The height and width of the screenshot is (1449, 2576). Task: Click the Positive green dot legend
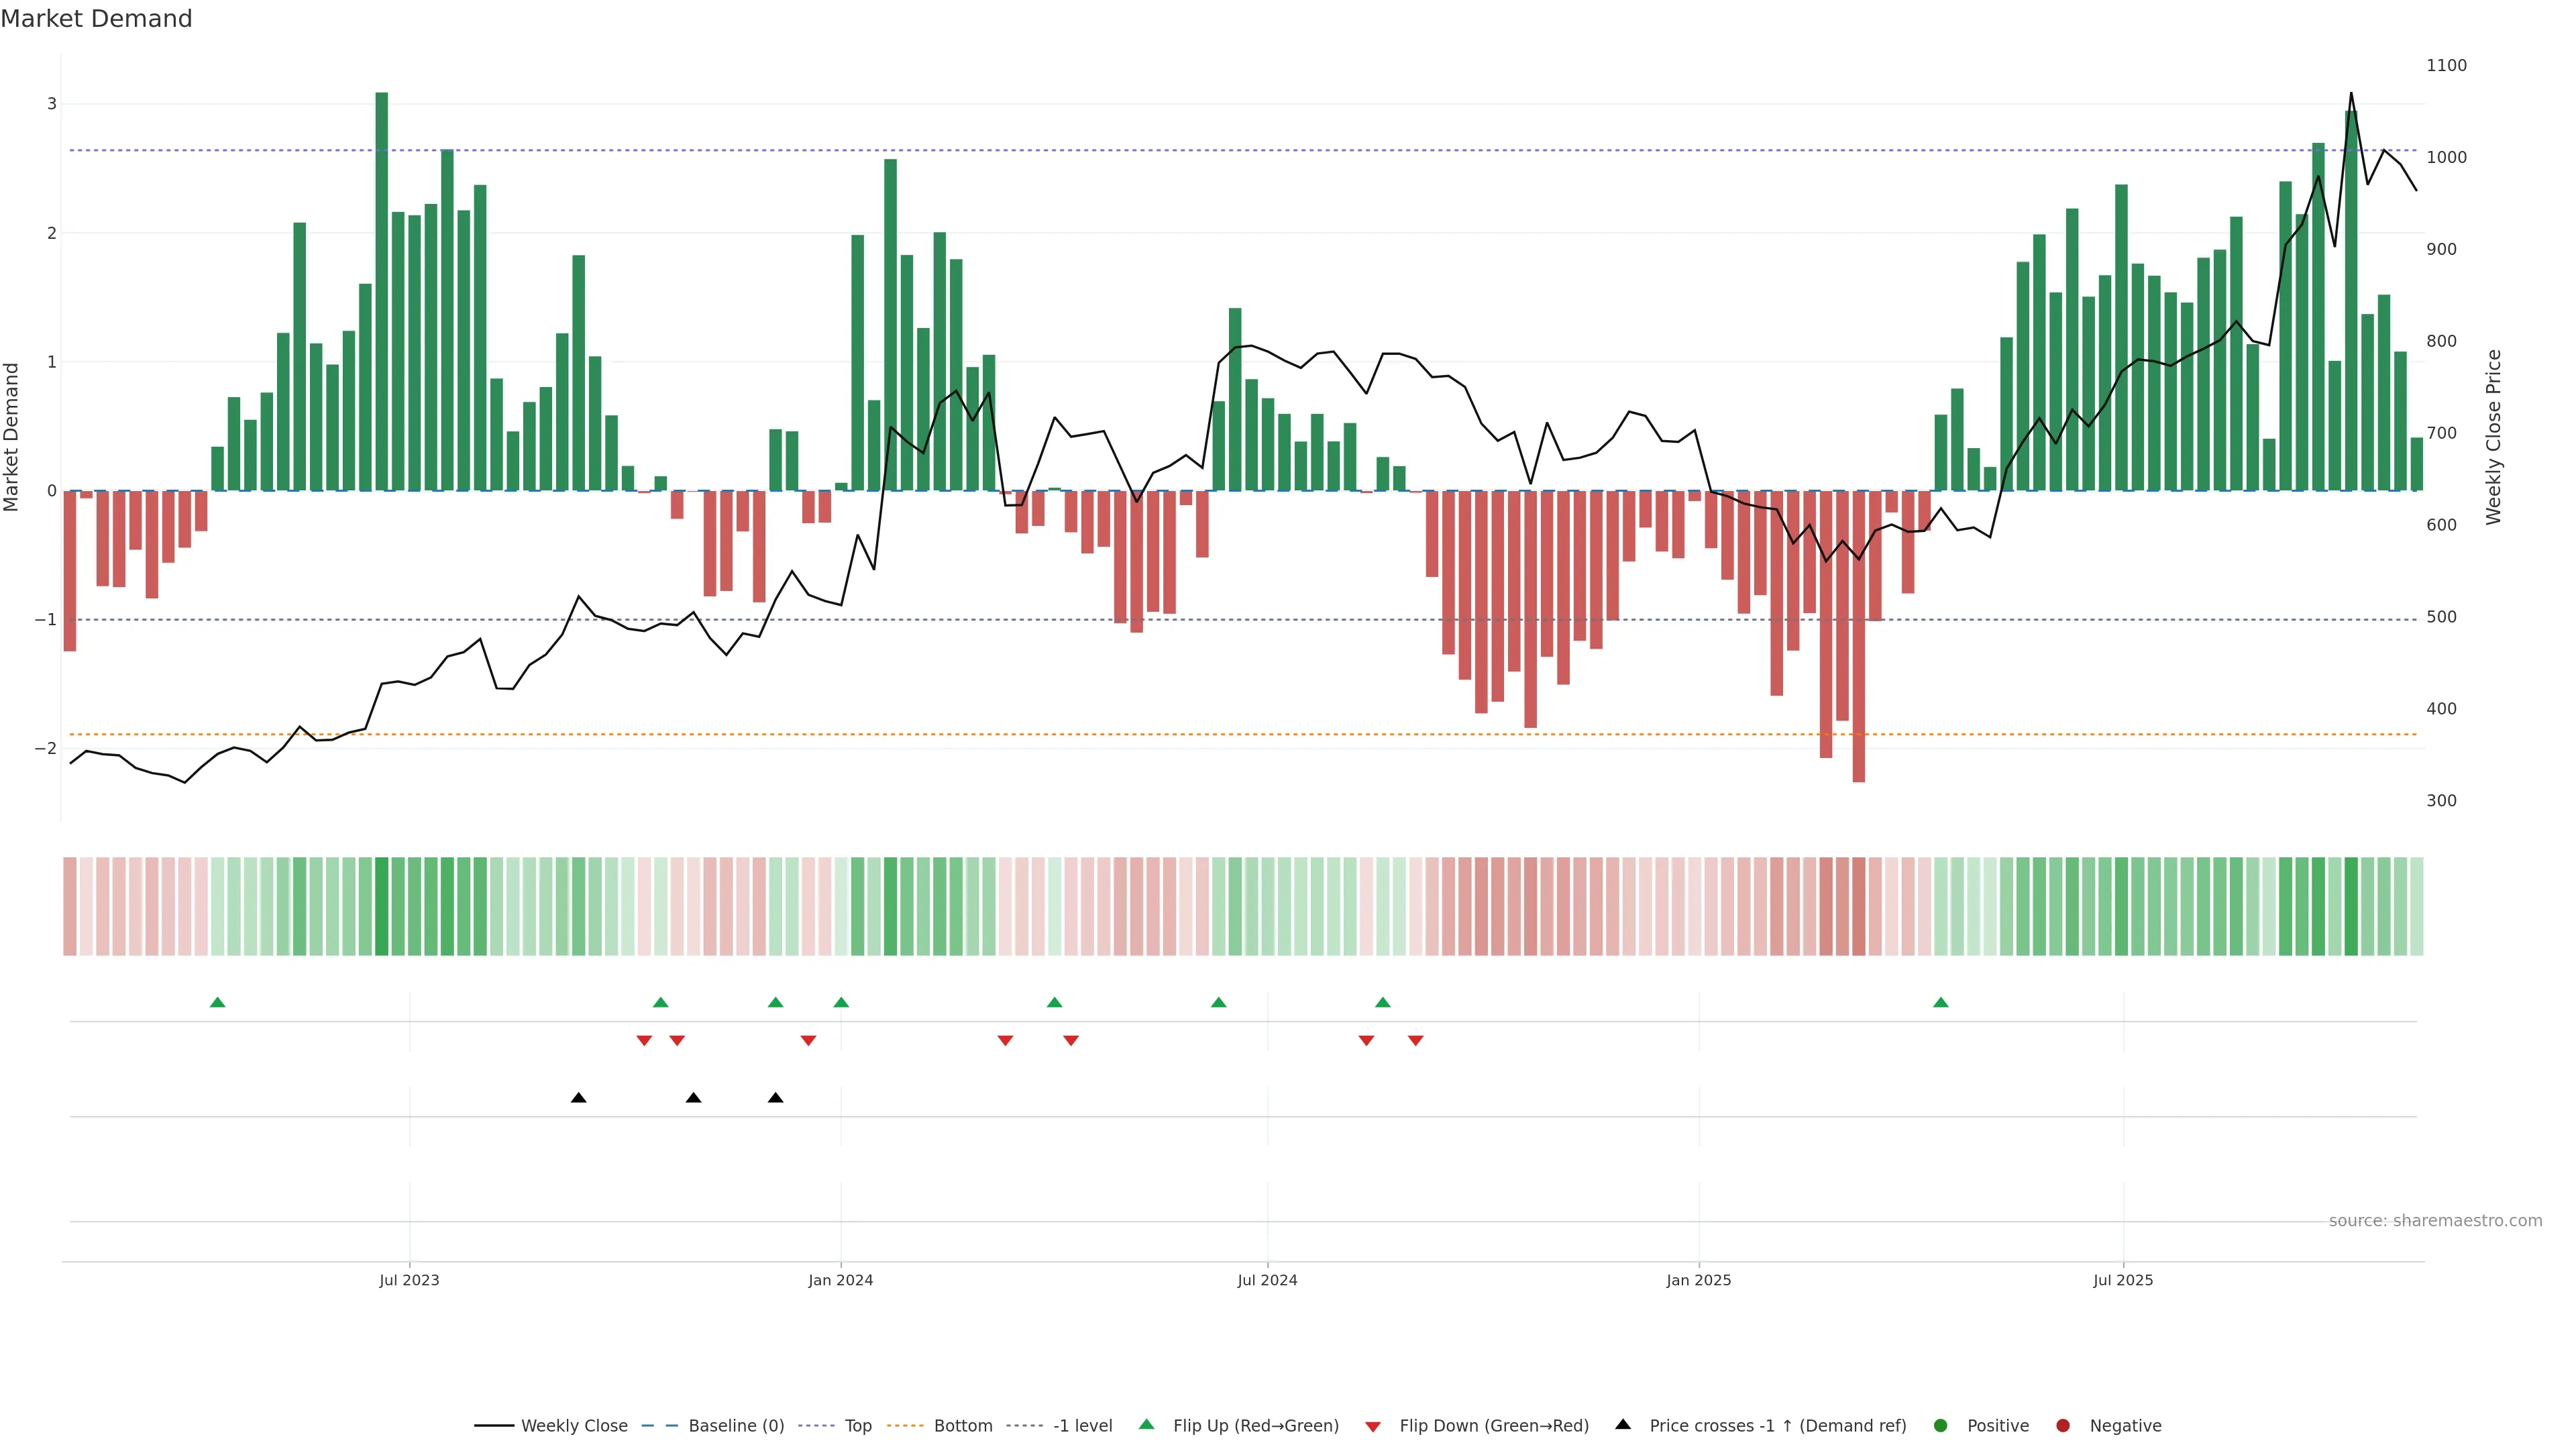[x=1941, y=1426]
